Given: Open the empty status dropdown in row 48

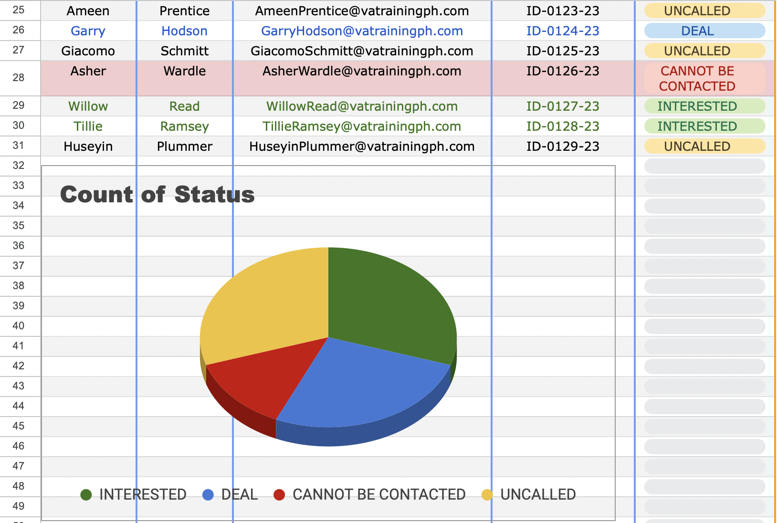Looking at the screenshot, I should tap(704, 487).
